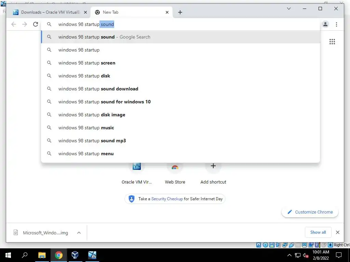This screenshot has height=262, width=350.
Task: Select the 'windows 98 startup disk image' suggestion
Action: tap(180, 115)
